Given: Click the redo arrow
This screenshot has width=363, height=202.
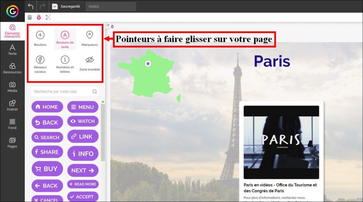Looking at the screenshot, I should click(42, 6).
